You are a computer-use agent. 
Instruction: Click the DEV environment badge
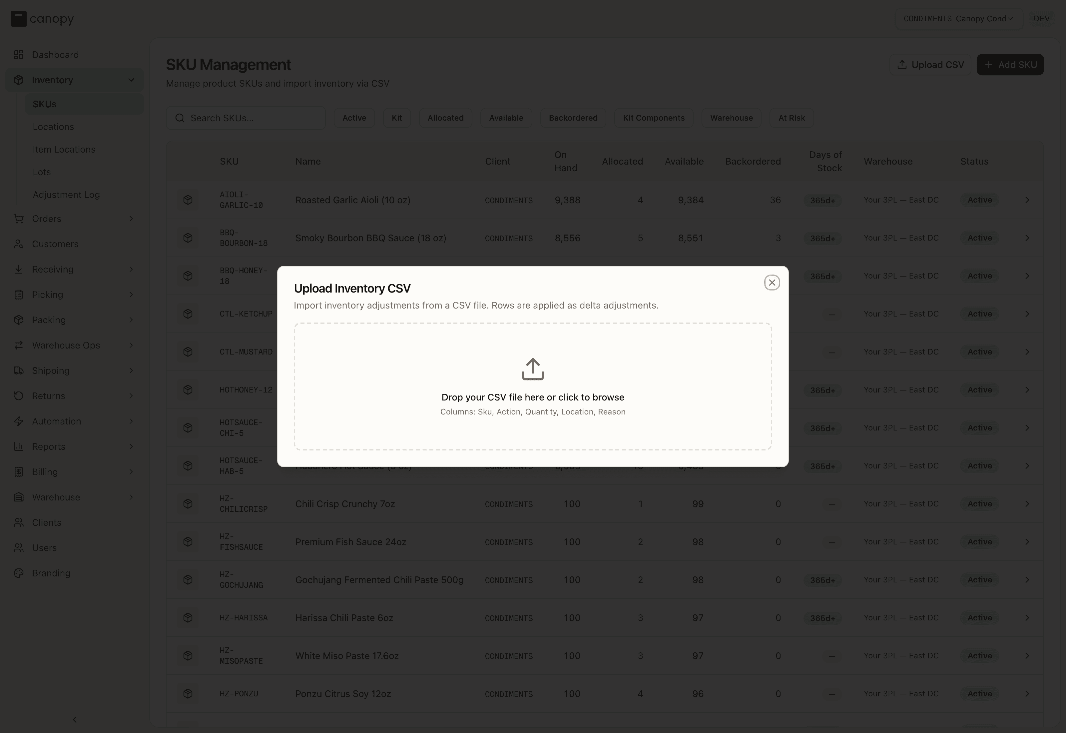tap(1041, 19)
